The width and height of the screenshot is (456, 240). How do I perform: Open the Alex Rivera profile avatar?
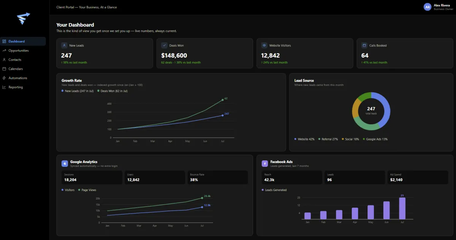point(427,7)
